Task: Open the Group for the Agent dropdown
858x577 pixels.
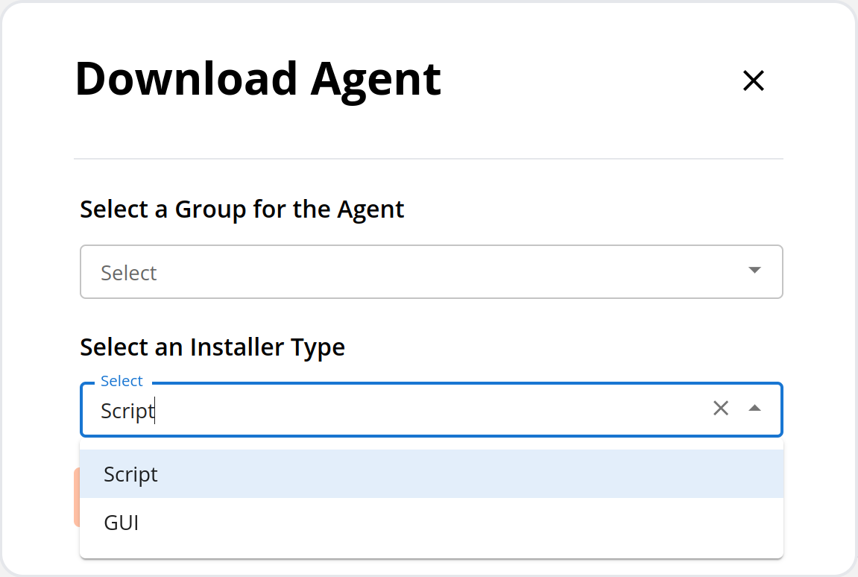Action: (431, 272)
